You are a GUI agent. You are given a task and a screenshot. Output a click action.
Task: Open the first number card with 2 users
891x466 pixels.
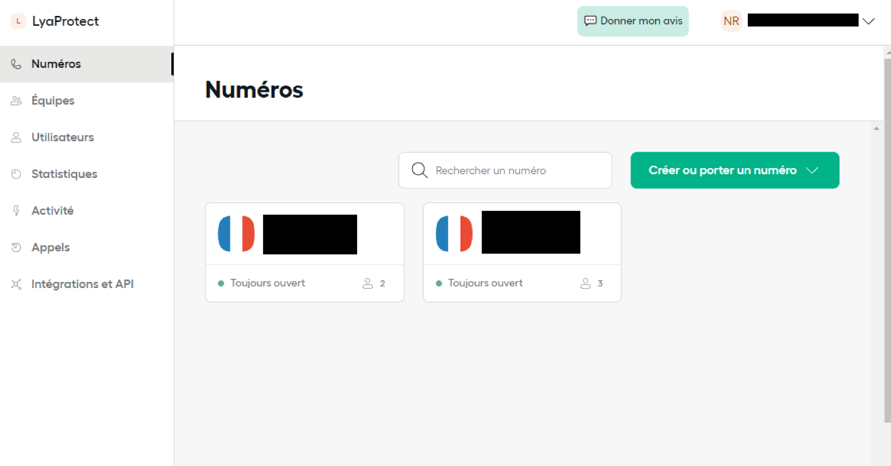[x=305, y=252]
